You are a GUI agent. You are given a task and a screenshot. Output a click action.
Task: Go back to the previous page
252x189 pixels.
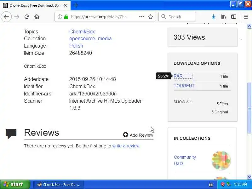click(x=6, y=17)
